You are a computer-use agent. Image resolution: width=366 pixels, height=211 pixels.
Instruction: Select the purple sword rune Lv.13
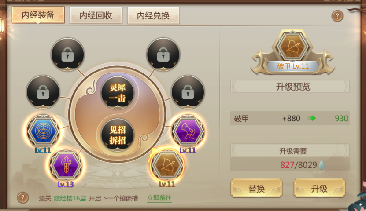(x=66, y=166)
